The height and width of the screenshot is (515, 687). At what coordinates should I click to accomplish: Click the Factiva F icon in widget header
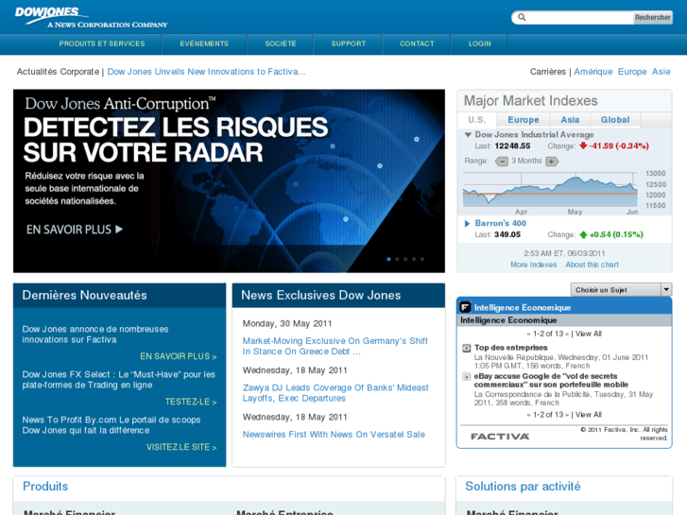tap(465, 307)
